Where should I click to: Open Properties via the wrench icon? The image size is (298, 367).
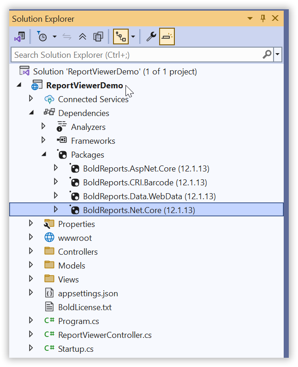(x=151, y=37)
